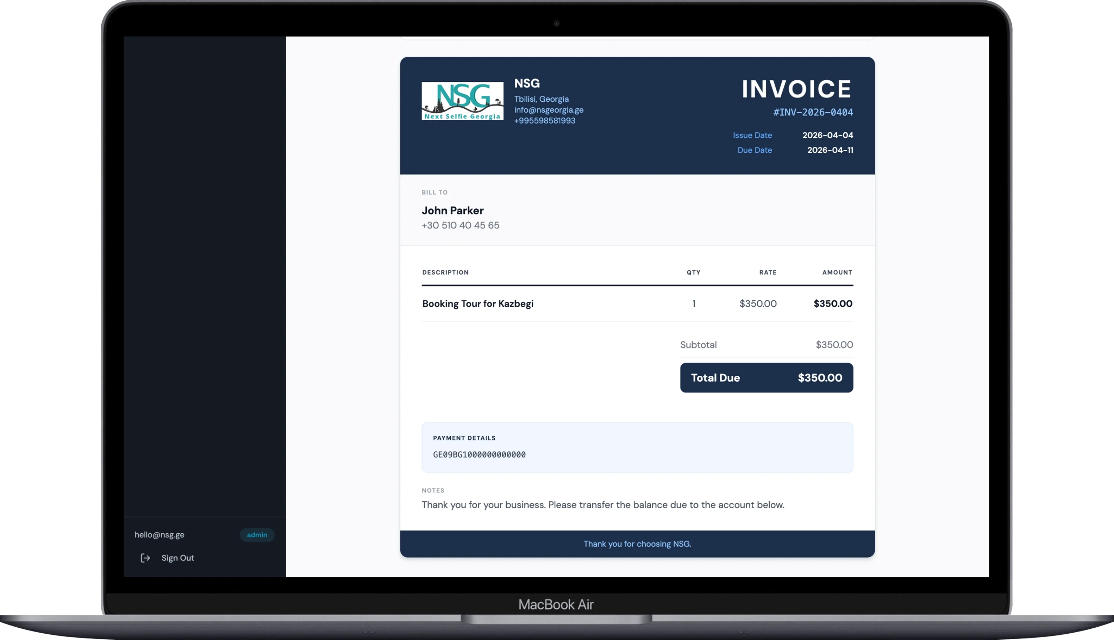Click the NOTES heading
Image resolution: width=1114 pixels, height=640 pixels.
click(x=433, y=490)
